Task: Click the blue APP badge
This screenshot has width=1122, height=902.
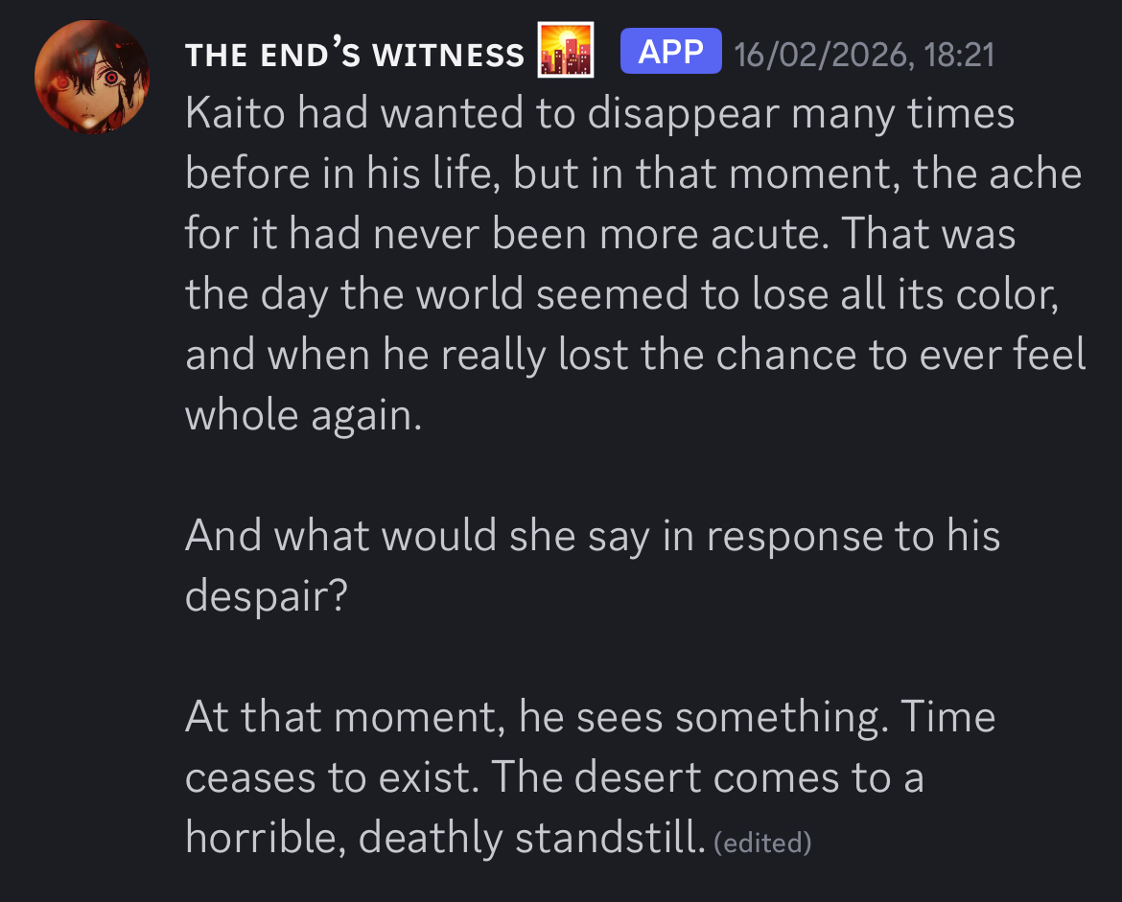Action: coord(670,52)
